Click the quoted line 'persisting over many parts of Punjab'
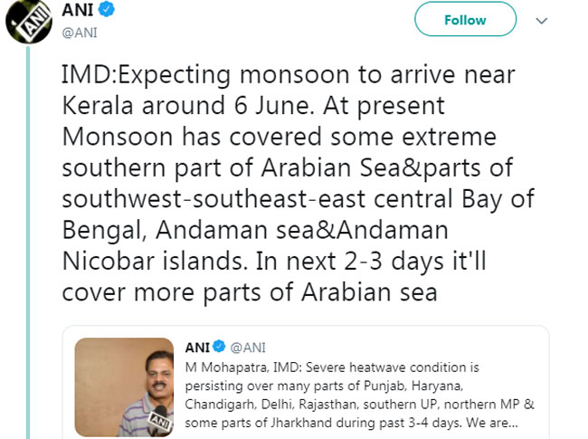 coord(324,387)
